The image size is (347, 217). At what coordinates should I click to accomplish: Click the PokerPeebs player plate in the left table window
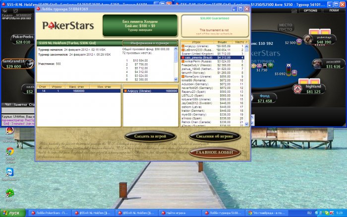click(23, 39)
